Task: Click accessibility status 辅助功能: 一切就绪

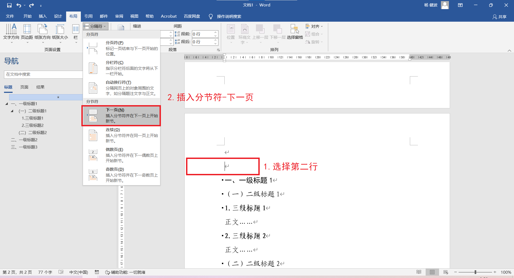Action: point(125,272)
